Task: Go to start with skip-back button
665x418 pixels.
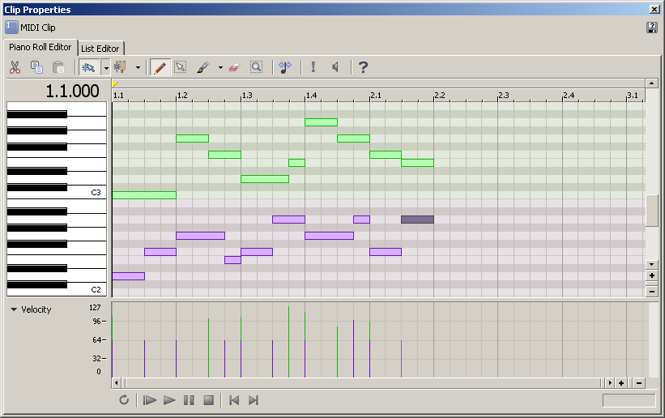Action: click(234, 399)
